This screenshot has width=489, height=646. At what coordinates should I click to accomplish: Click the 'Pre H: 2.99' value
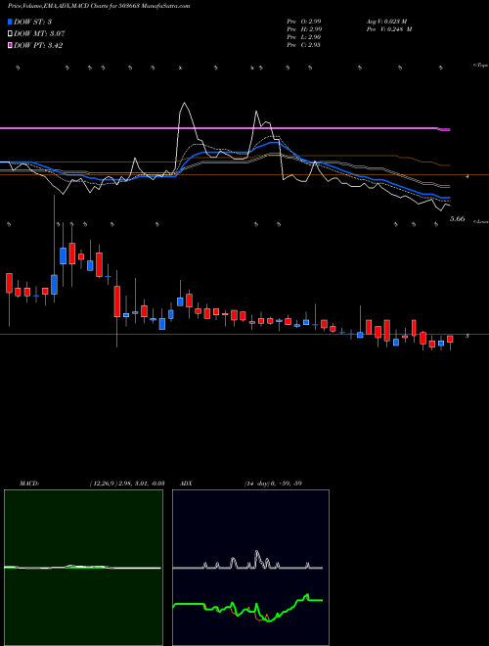304,29
